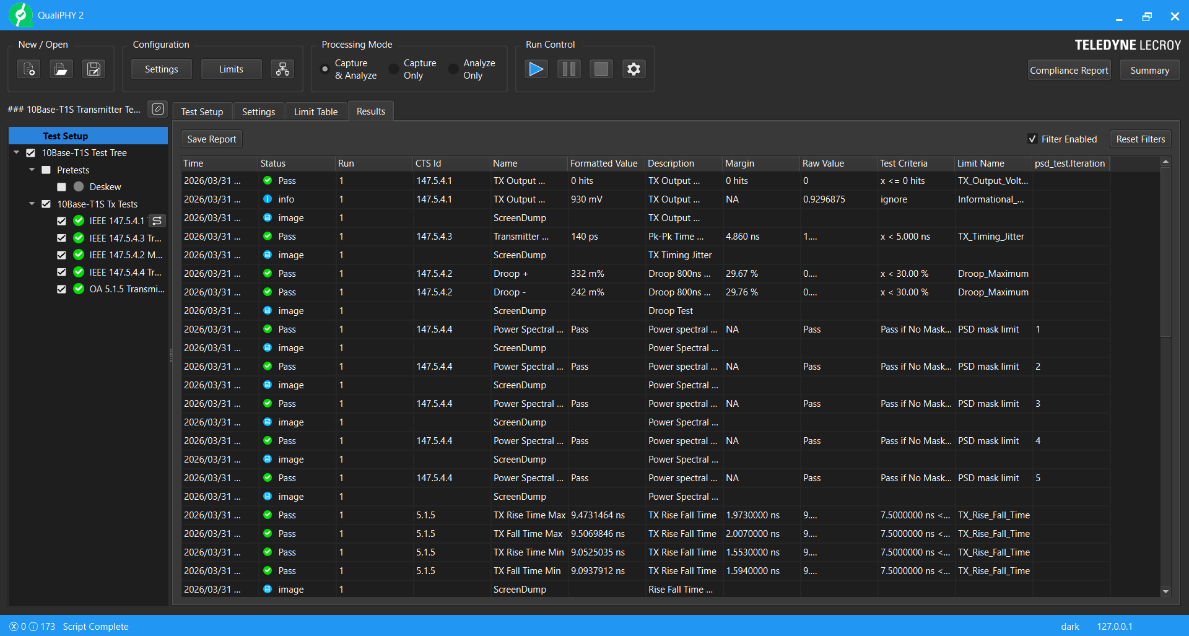Collapse the 10Base-T1S Tx Tests node
Image resolution: width=1189 pixels, height=636 pixels.
coord(32,204)
